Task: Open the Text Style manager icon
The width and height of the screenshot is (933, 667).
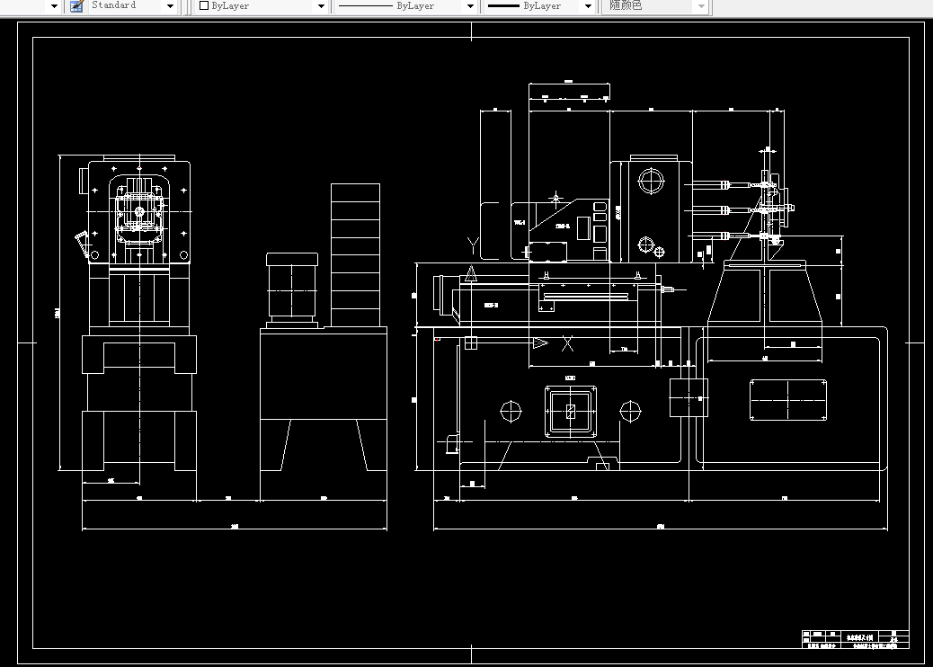Action: click(x=76, y=6)
